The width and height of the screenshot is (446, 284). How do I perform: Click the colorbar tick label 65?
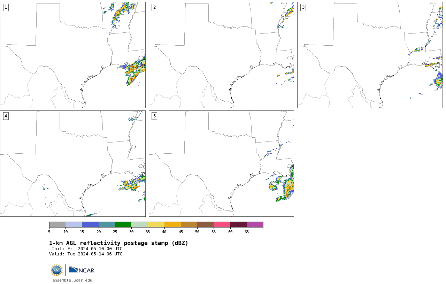coord(247,232)
